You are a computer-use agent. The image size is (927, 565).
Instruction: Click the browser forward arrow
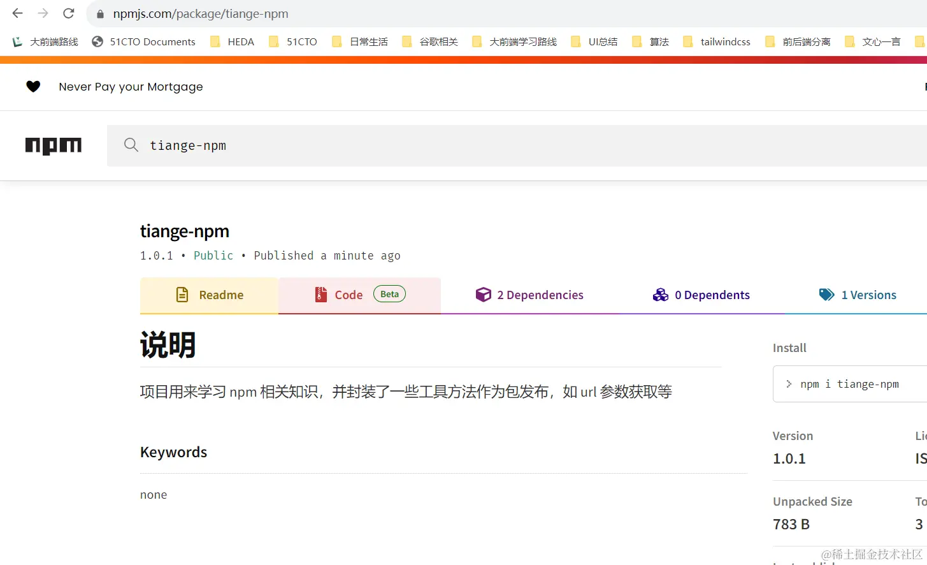(x=43, y=13)
